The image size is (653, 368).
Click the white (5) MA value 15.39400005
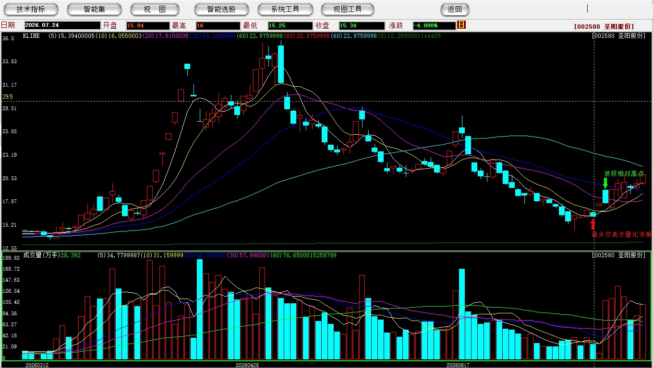(75, 36)
